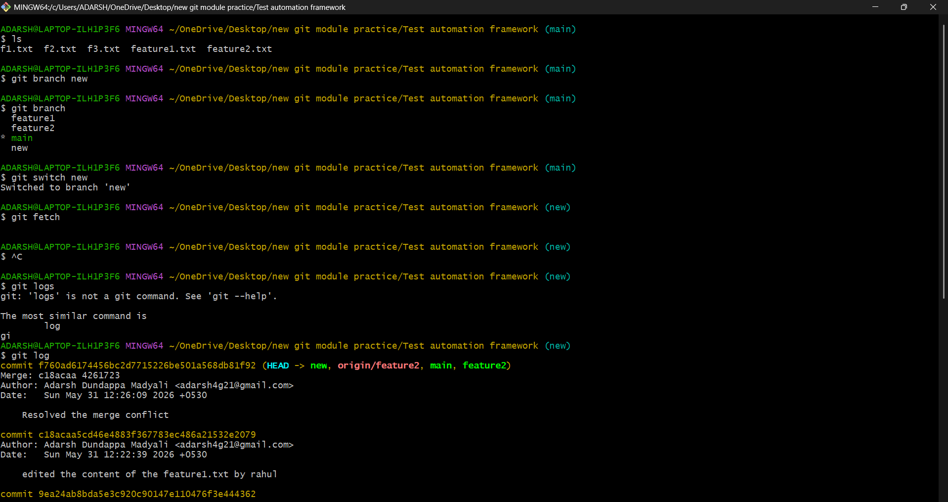Click the 'f1.txt' file name

click(x=17, y=49)
